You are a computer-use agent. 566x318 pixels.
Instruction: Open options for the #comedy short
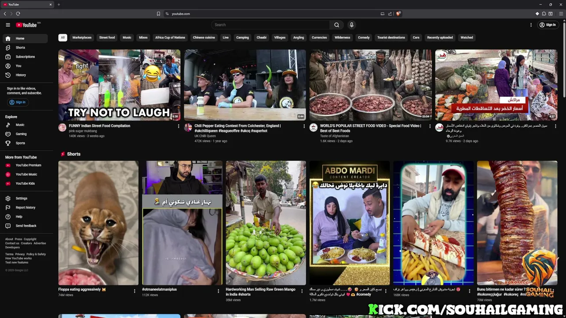pyautogui.click(x=386, y=291)
